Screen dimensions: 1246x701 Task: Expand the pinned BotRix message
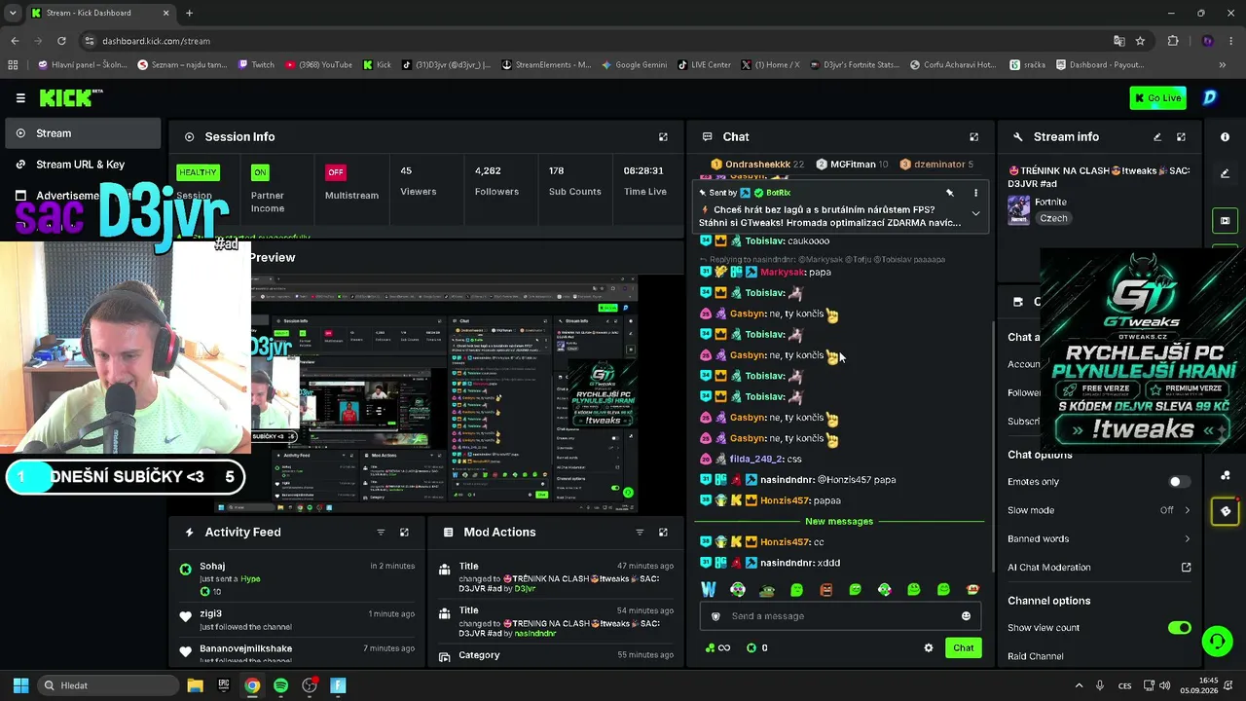coord(975,213)
